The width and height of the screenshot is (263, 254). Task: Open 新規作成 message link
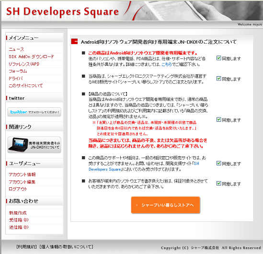pos(18,213)
